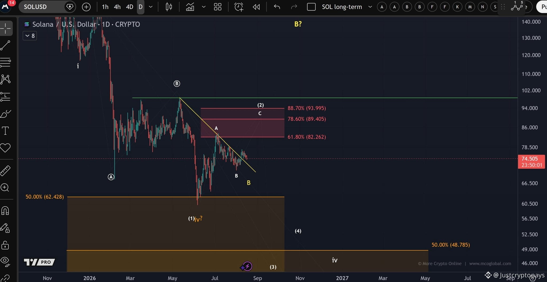547x282 pixels.
Task: Select the chart patterns tool
Action: tap(5, 79)
